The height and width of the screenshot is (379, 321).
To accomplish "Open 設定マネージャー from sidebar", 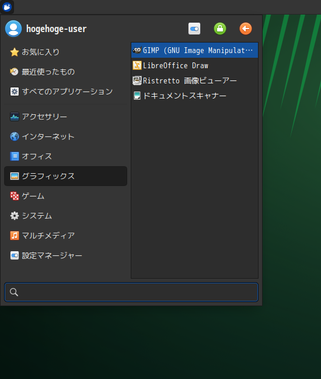I will [x=65, y=255].
